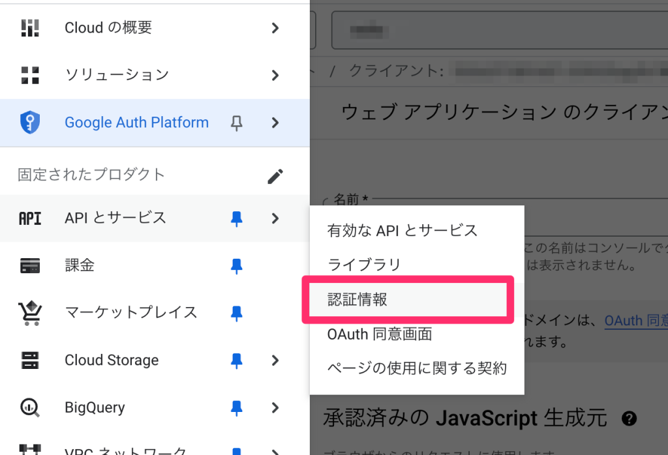This screenshot has height=455, width=668.
Task: Edit pinned products with the pencil icon
Action: tap(275, 176)
